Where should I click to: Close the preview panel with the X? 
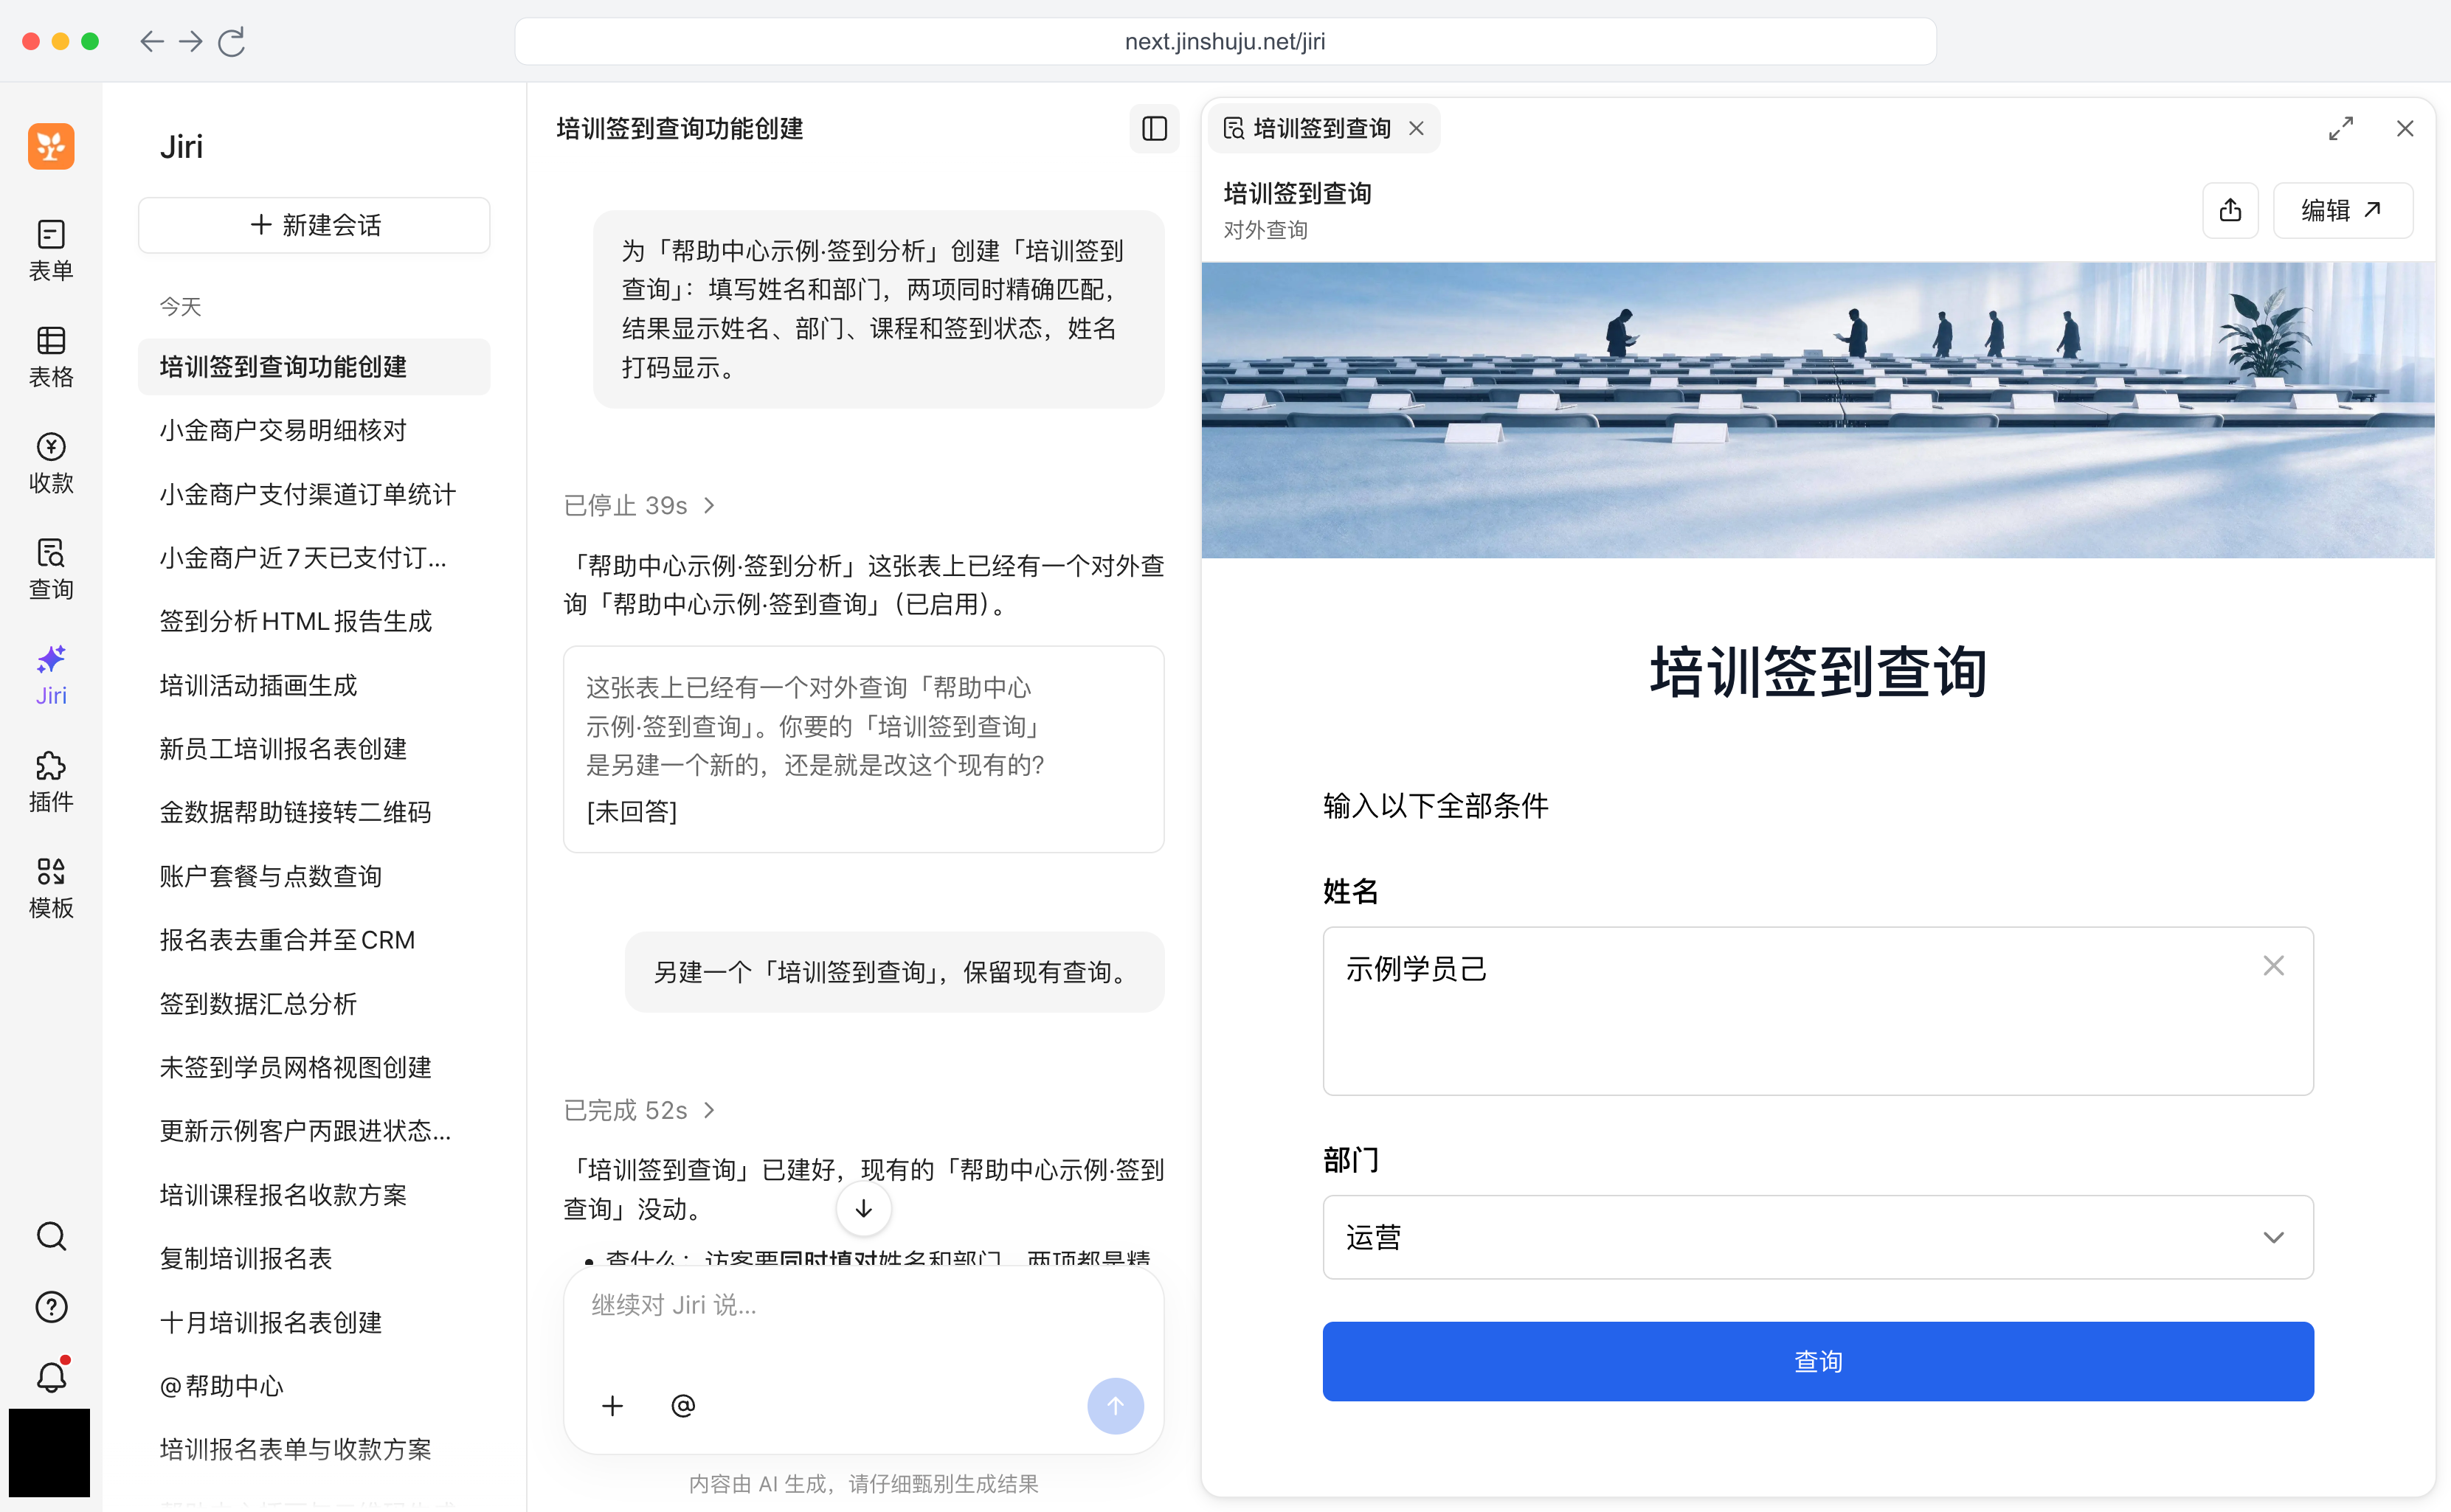pos(2405,129)
